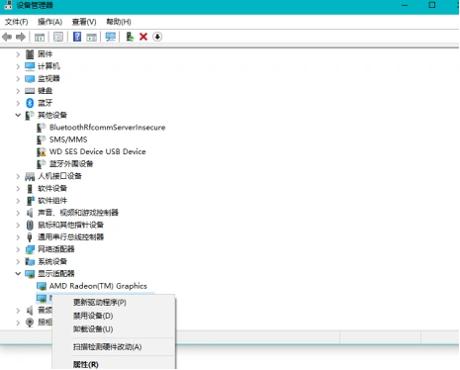The image size is (460, 370).
Task: Click the firmware (固件) category icon
Action: coord(30,54)
